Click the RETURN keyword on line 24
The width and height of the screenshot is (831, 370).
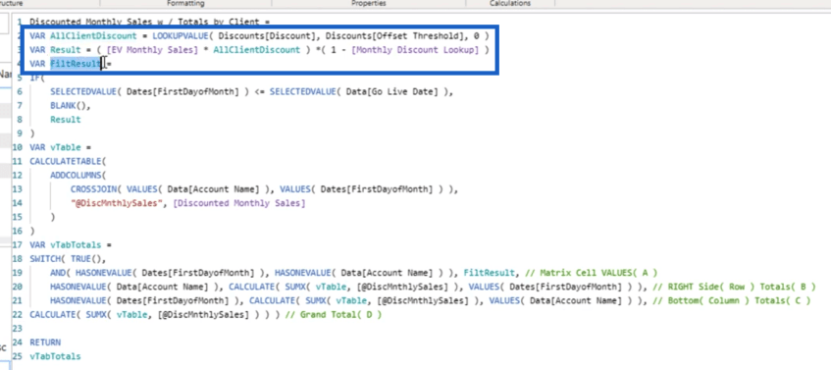coord(45,343)
